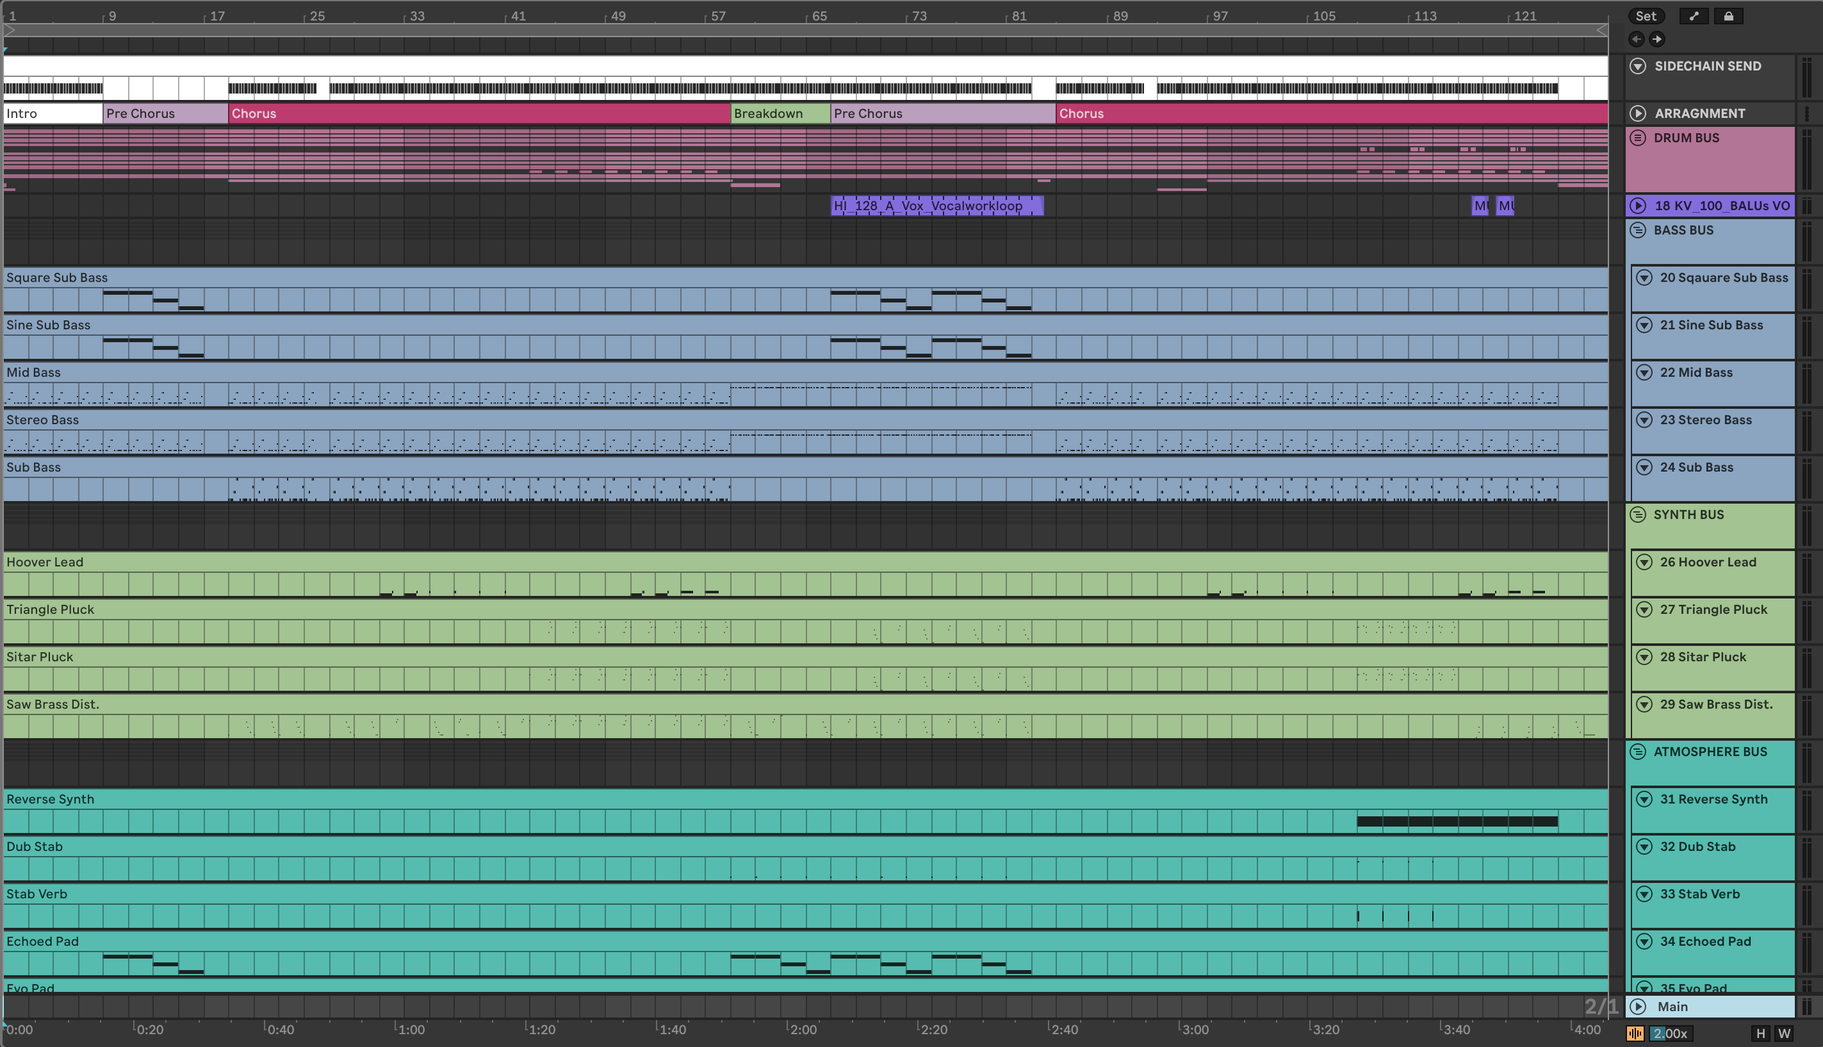Click the Set locator button
The image size is (1823, 1047).
[x=1646, y=16]
